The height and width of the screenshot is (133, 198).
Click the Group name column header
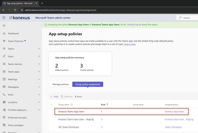coord(64,105)
